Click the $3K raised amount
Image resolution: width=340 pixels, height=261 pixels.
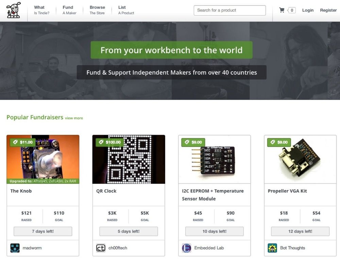112,213
